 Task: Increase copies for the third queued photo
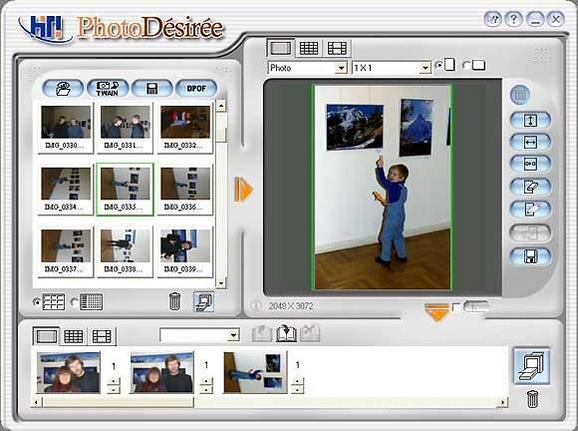[297, 381]
